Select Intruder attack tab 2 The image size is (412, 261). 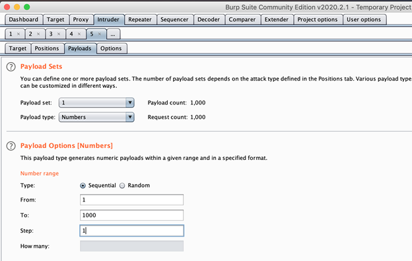(x=31, y=34)
